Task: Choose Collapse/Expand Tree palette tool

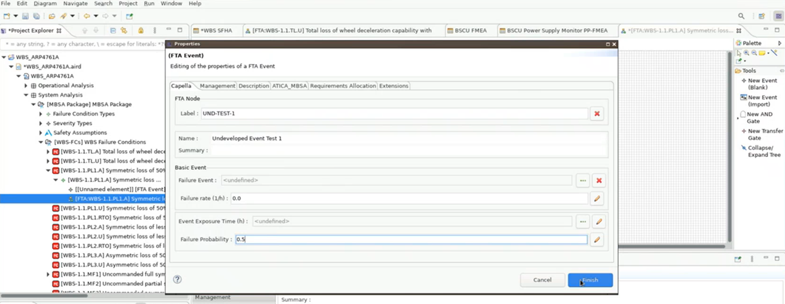Action: (761, 151)
